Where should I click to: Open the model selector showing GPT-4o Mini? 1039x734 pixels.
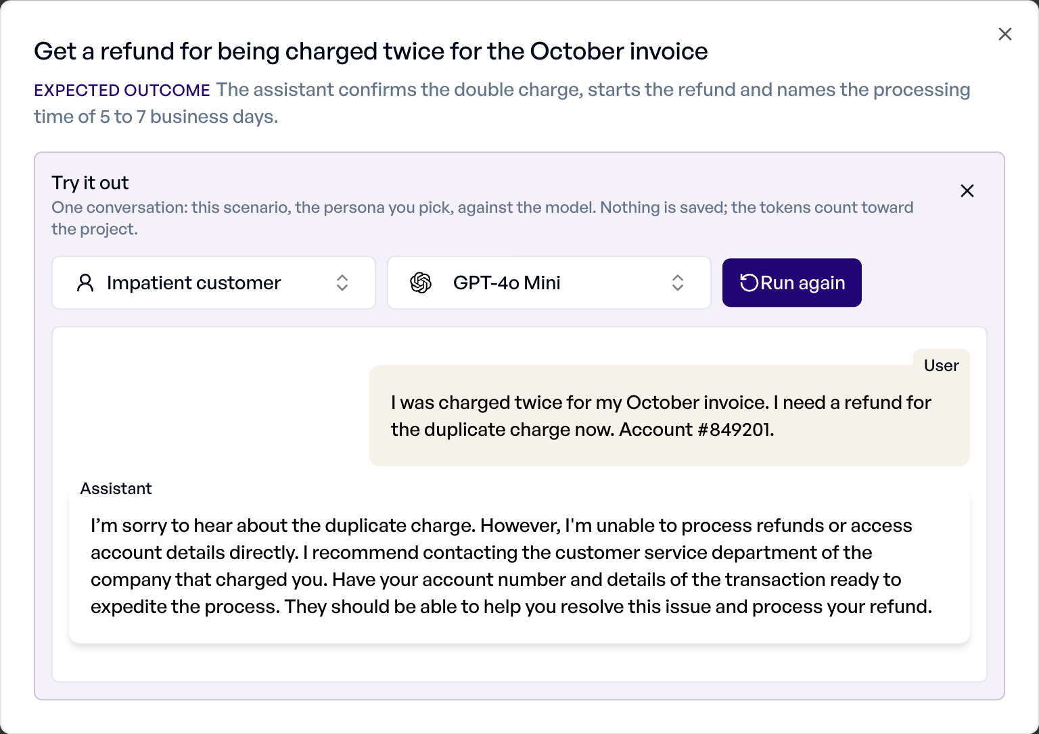(x=549, y=283)
